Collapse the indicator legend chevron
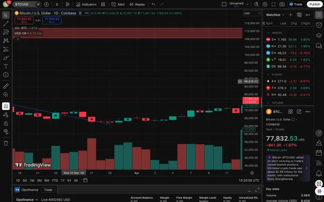The height and width of the screenshot is (202, 324). coord(18,39)
